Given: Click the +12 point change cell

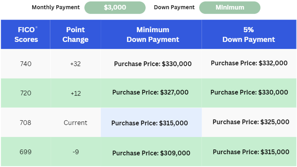Looking at the screenshot, I should (75, 93).
